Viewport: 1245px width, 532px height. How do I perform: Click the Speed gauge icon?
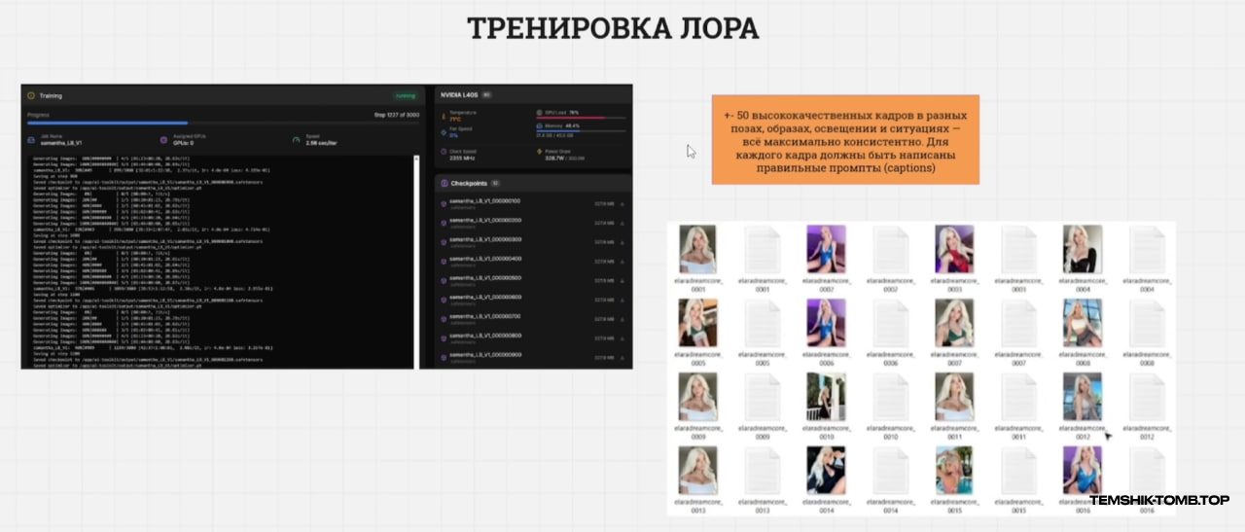pyautogui.click(x=296, y=140)
